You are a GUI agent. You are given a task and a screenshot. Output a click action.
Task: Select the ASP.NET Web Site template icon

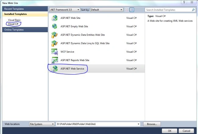pos(55,18)
